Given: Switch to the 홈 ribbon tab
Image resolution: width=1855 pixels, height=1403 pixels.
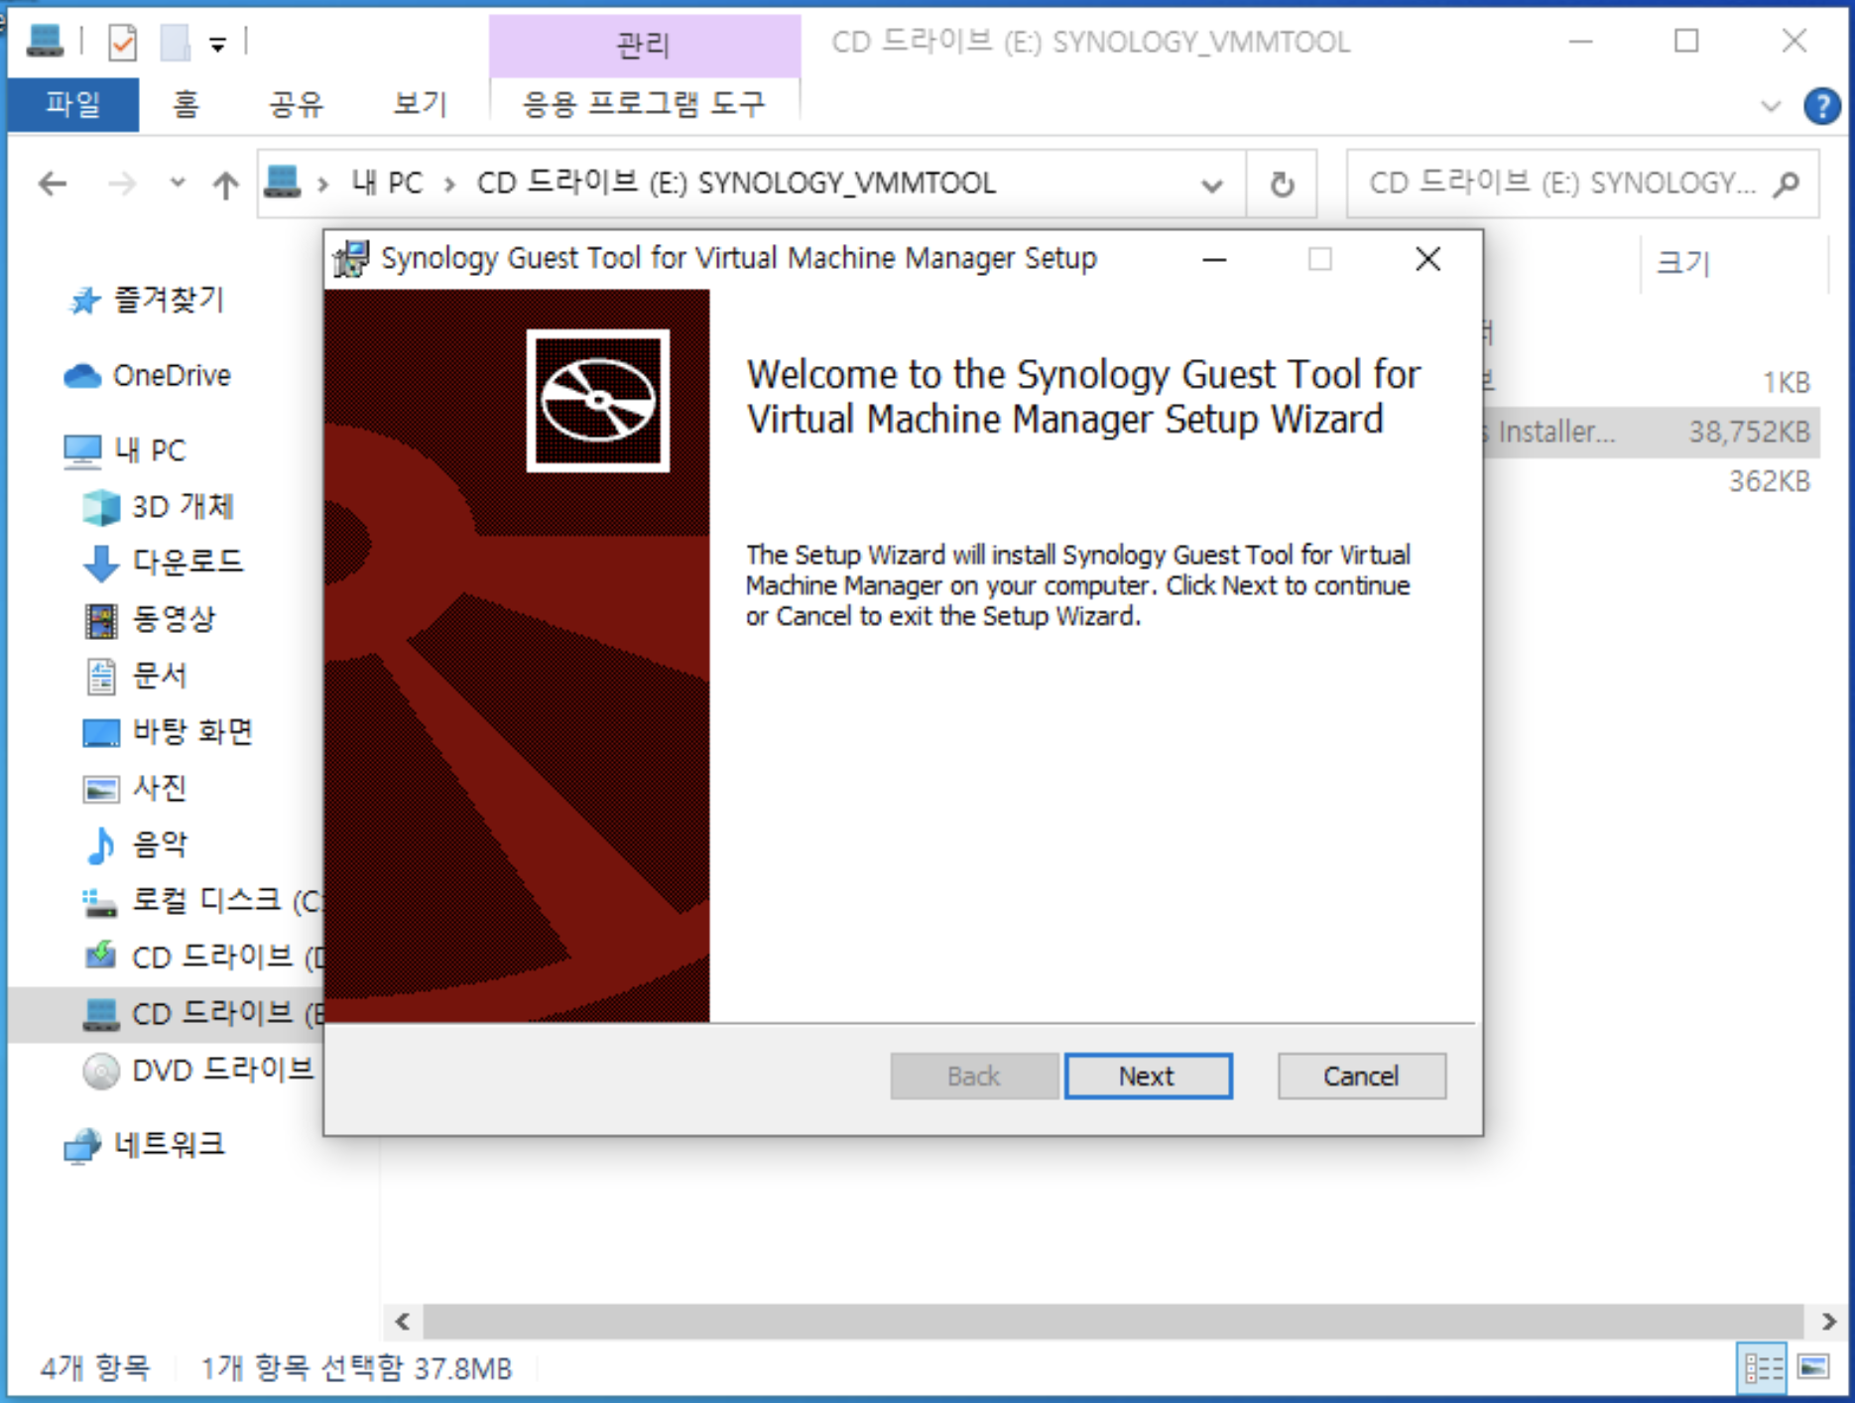Looking at the screenshot, I should 185,104.
